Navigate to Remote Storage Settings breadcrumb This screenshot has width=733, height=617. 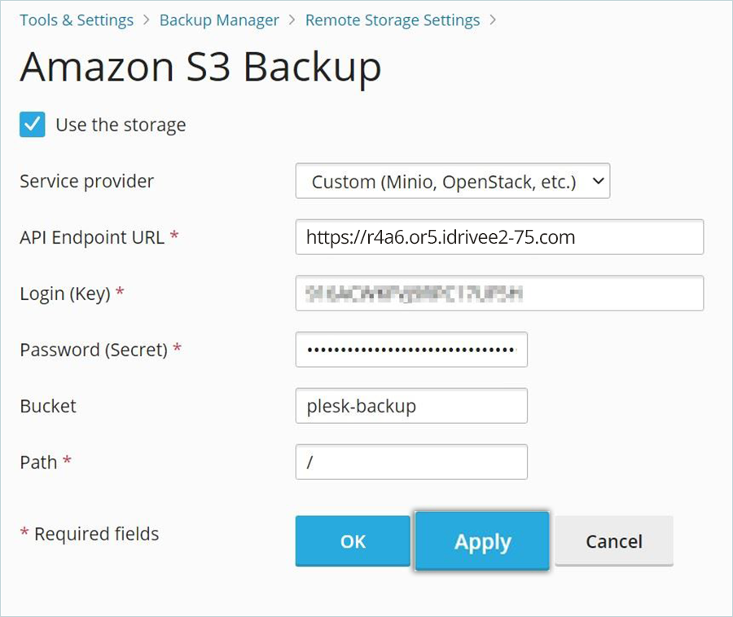click(x=392, y=20)
